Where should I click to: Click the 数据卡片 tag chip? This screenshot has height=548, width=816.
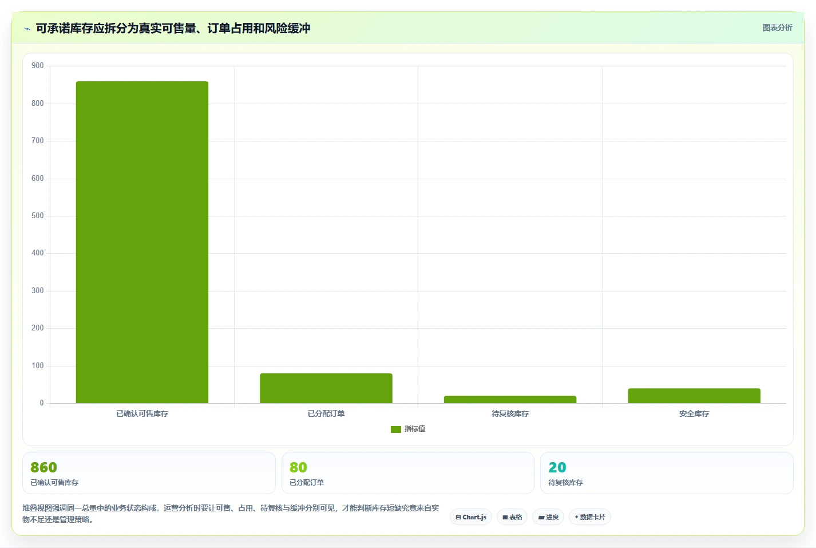pos(590,517)
